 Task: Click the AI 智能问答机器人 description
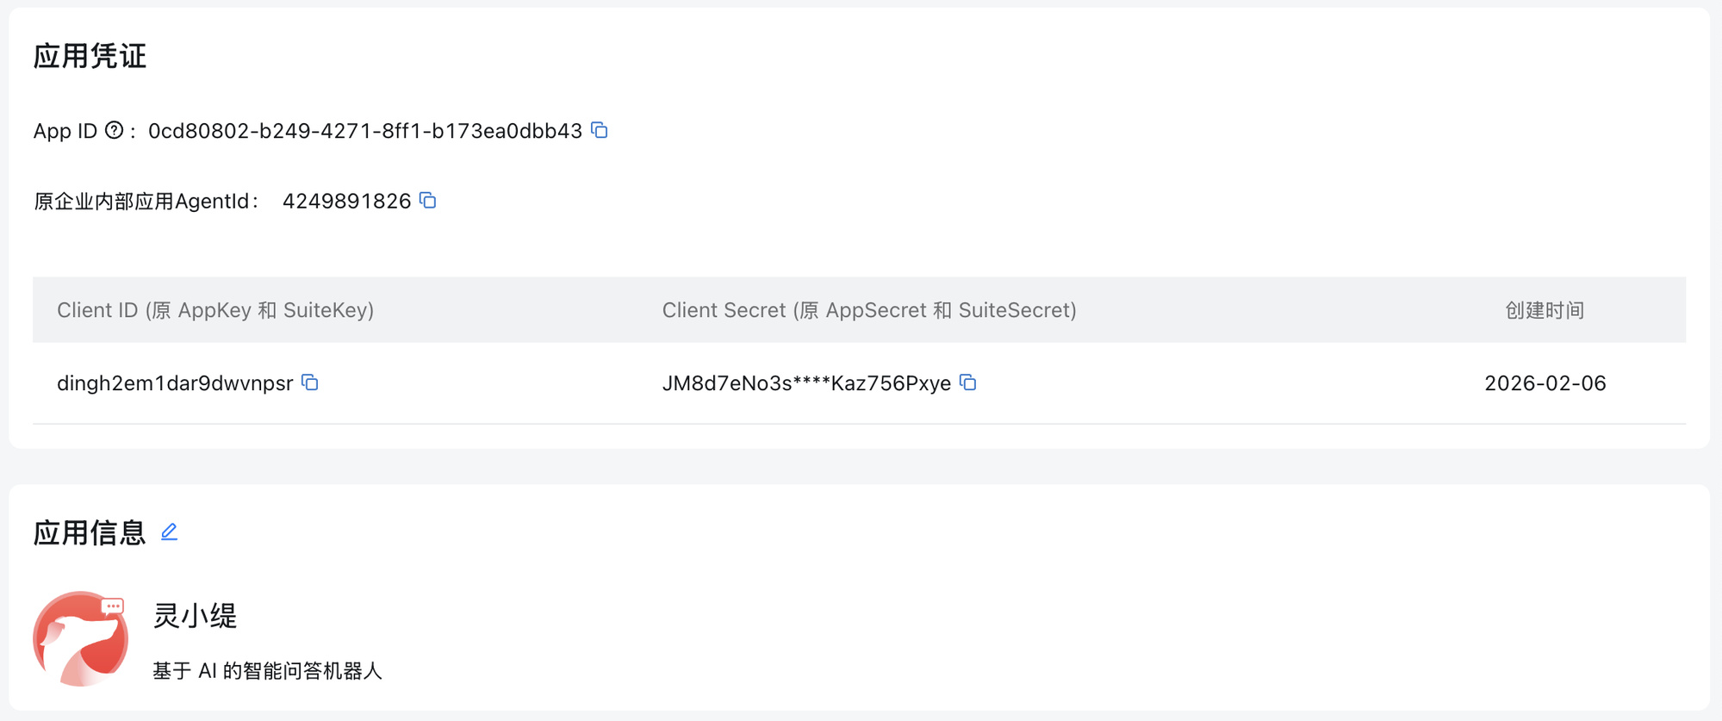(x=267, y=671)
